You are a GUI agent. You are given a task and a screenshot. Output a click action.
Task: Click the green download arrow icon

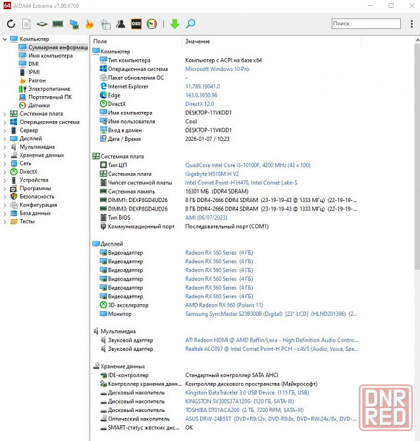tap(174, 24)
